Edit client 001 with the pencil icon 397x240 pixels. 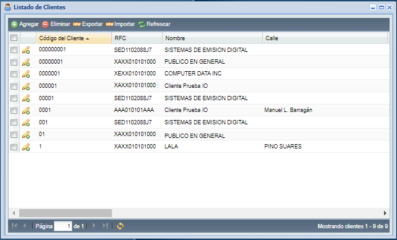click(x=26, y=122)
